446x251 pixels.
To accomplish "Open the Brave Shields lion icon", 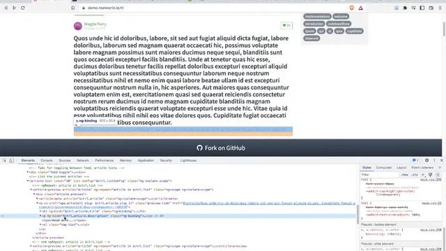I will click(352, 8).
